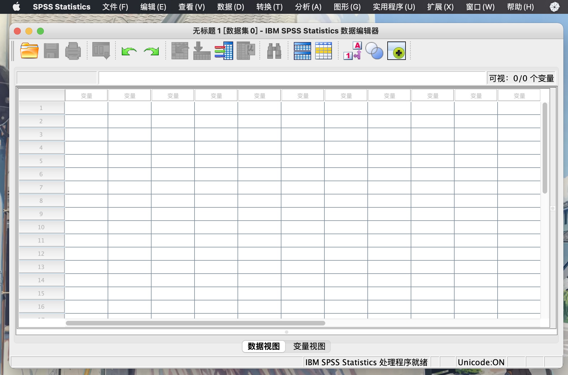Open the 实用程序 (U) menu
Viewport: 568px width, 375px height.
[x=394, y=7]
